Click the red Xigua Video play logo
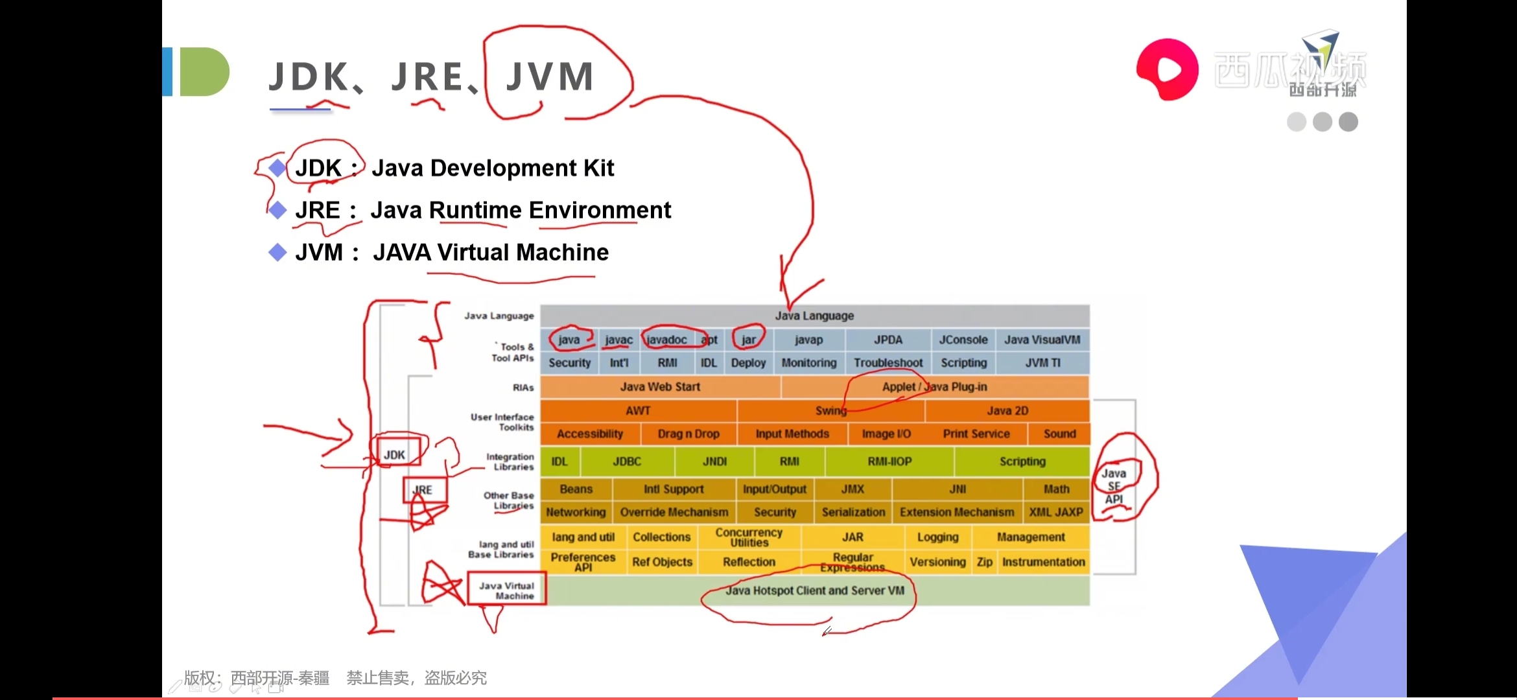The width and height of the screenshot is (1517, 700). pyautogui.click(x=1167, y=70)
